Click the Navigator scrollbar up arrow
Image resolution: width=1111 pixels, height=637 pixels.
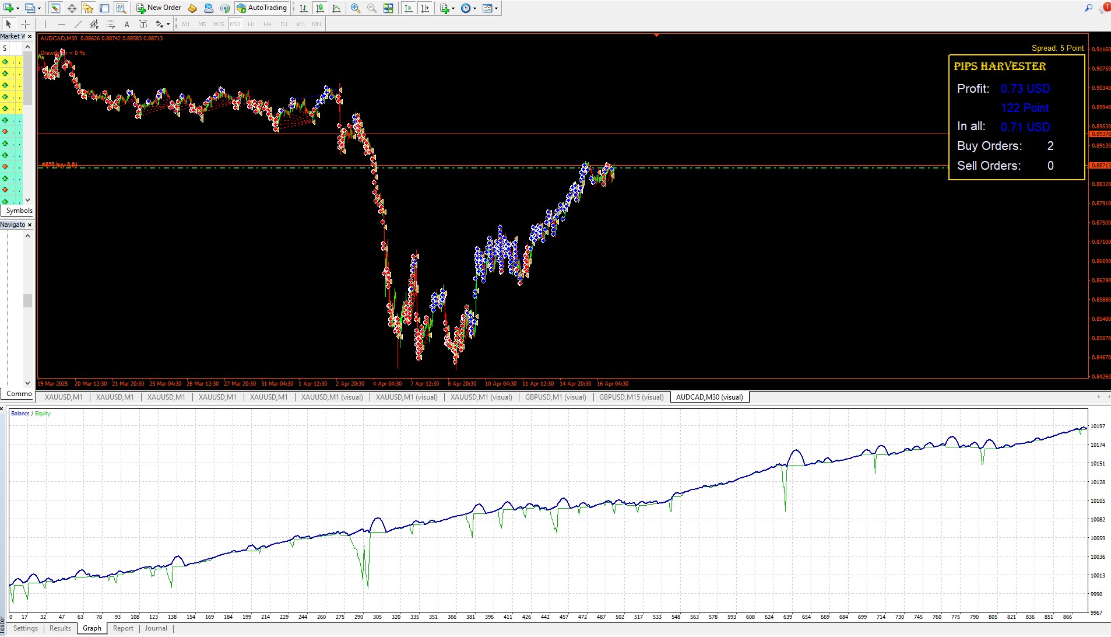point(27,236)
